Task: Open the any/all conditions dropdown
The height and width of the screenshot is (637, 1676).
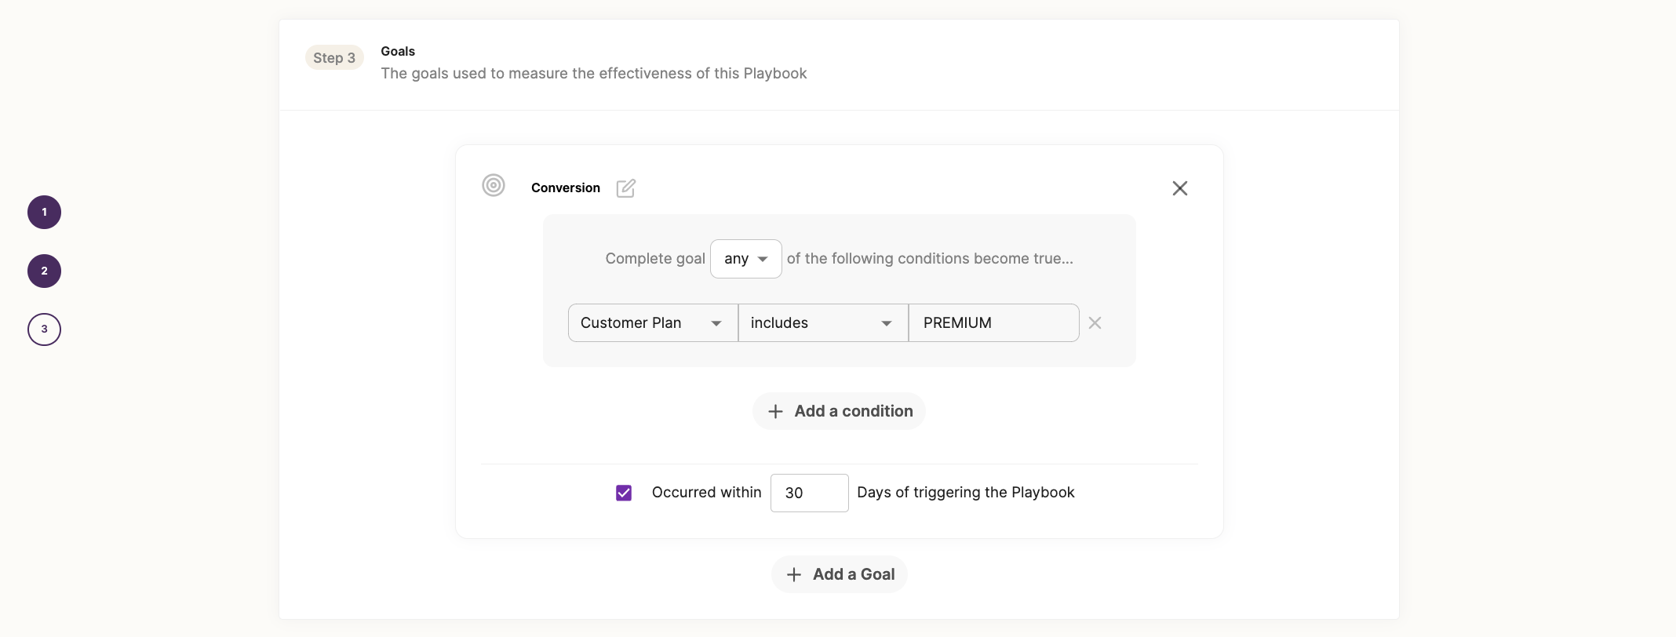Action: (745, 259)
